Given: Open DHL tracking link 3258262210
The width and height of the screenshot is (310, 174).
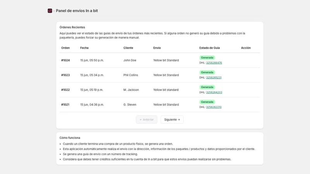Looking at the screenshot, I should pyautogui.click(x=214, y=107).
